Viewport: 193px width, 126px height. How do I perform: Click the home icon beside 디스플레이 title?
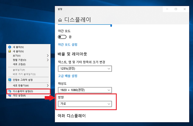[x=60, y=20]
